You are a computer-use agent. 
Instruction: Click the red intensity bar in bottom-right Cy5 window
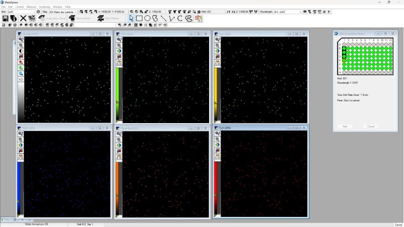[x=216, y=188]
